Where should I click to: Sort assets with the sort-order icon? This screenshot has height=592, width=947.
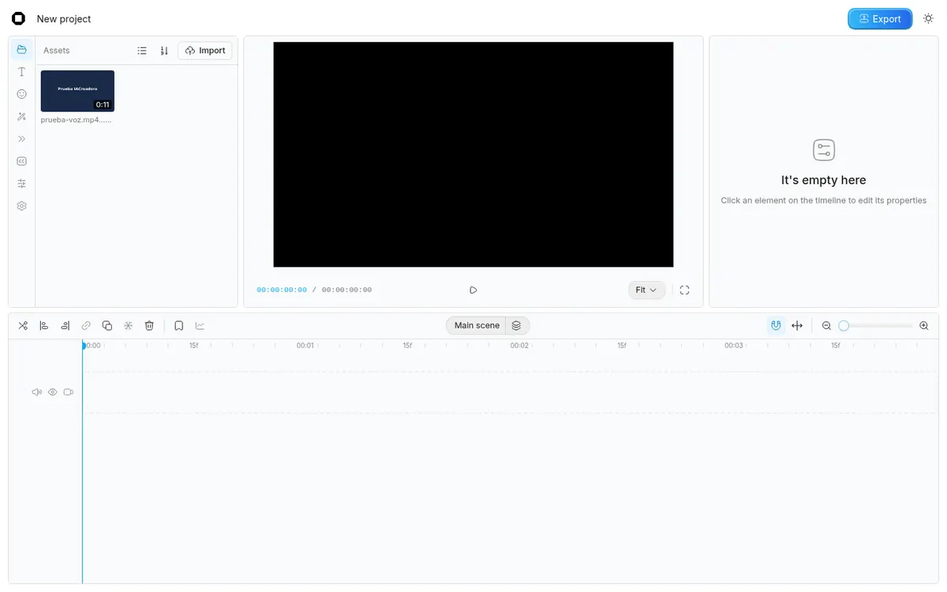(164, 51)
